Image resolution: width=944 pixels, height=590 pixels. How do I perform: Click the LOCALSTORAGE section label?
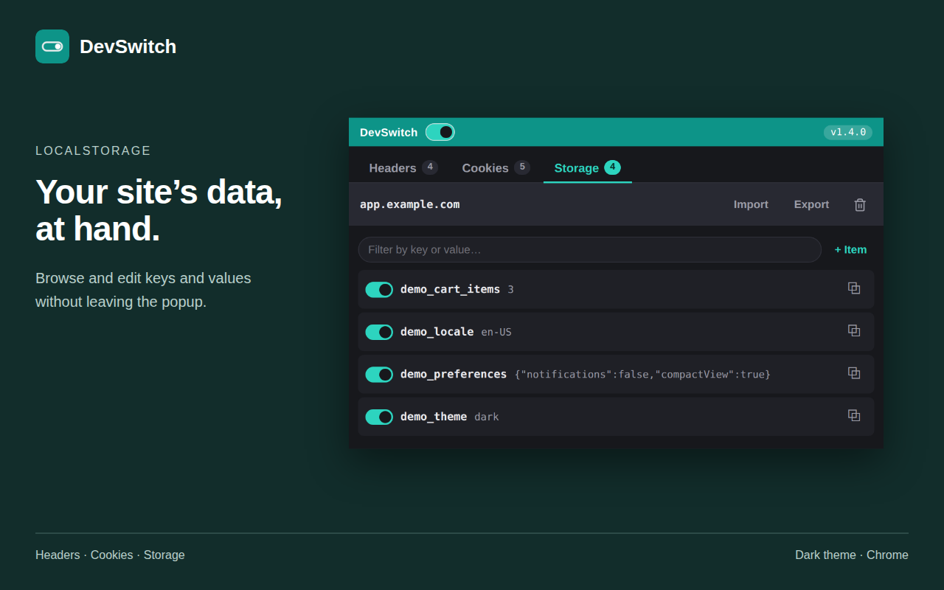pyautogui.click(x=93, y=150)
